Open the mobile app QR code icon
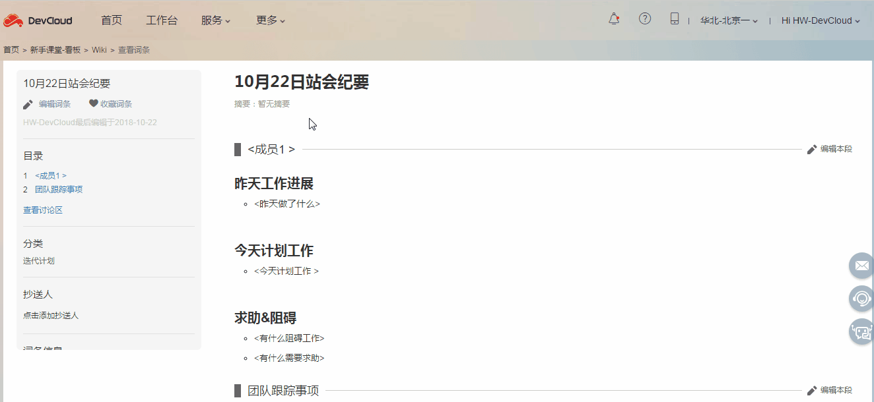 pyautogui.click(x=674, y=19)
